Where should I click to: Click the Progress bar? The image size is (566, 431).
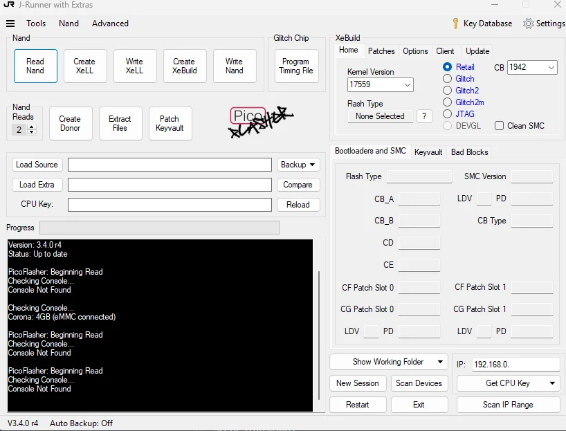pyautogui.click(x=160, y=228)
